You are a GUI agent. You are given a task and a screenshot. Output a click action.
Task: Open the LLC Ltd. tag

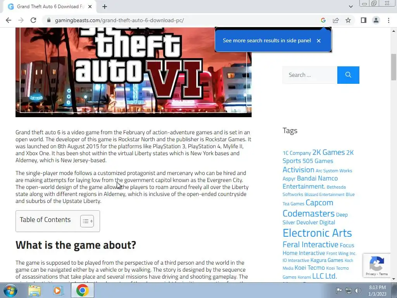pyautogui.click(x=325, y=276)
